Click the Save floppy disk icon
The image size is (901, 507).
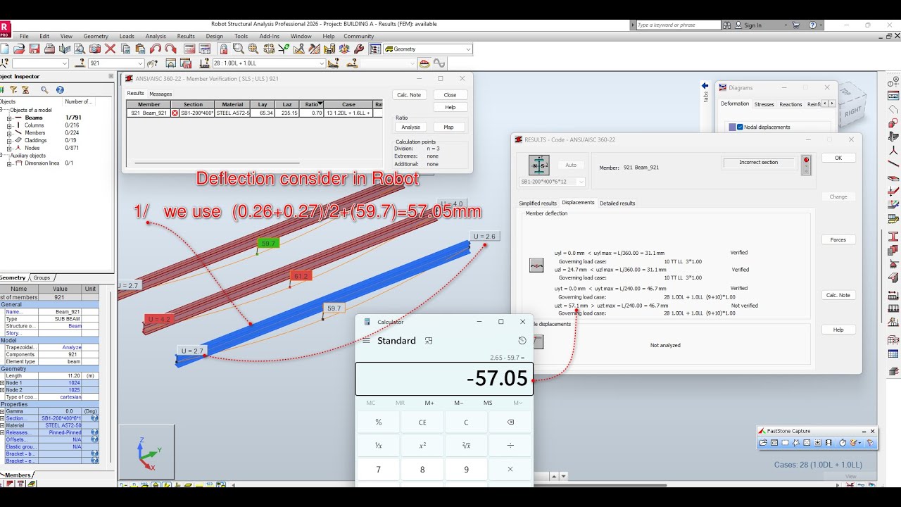point(34,49)
